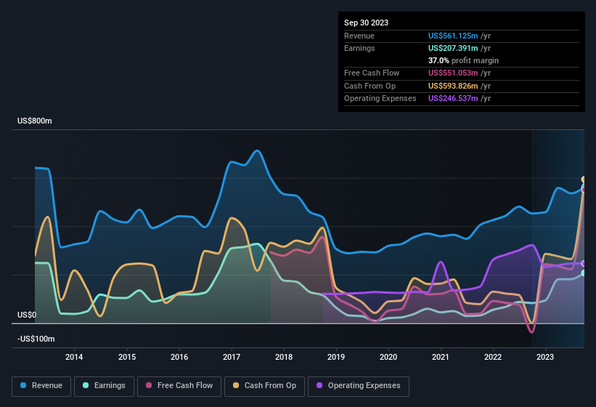
Task: Click the US$0 y-axis label
Action: tap(27, 315)
